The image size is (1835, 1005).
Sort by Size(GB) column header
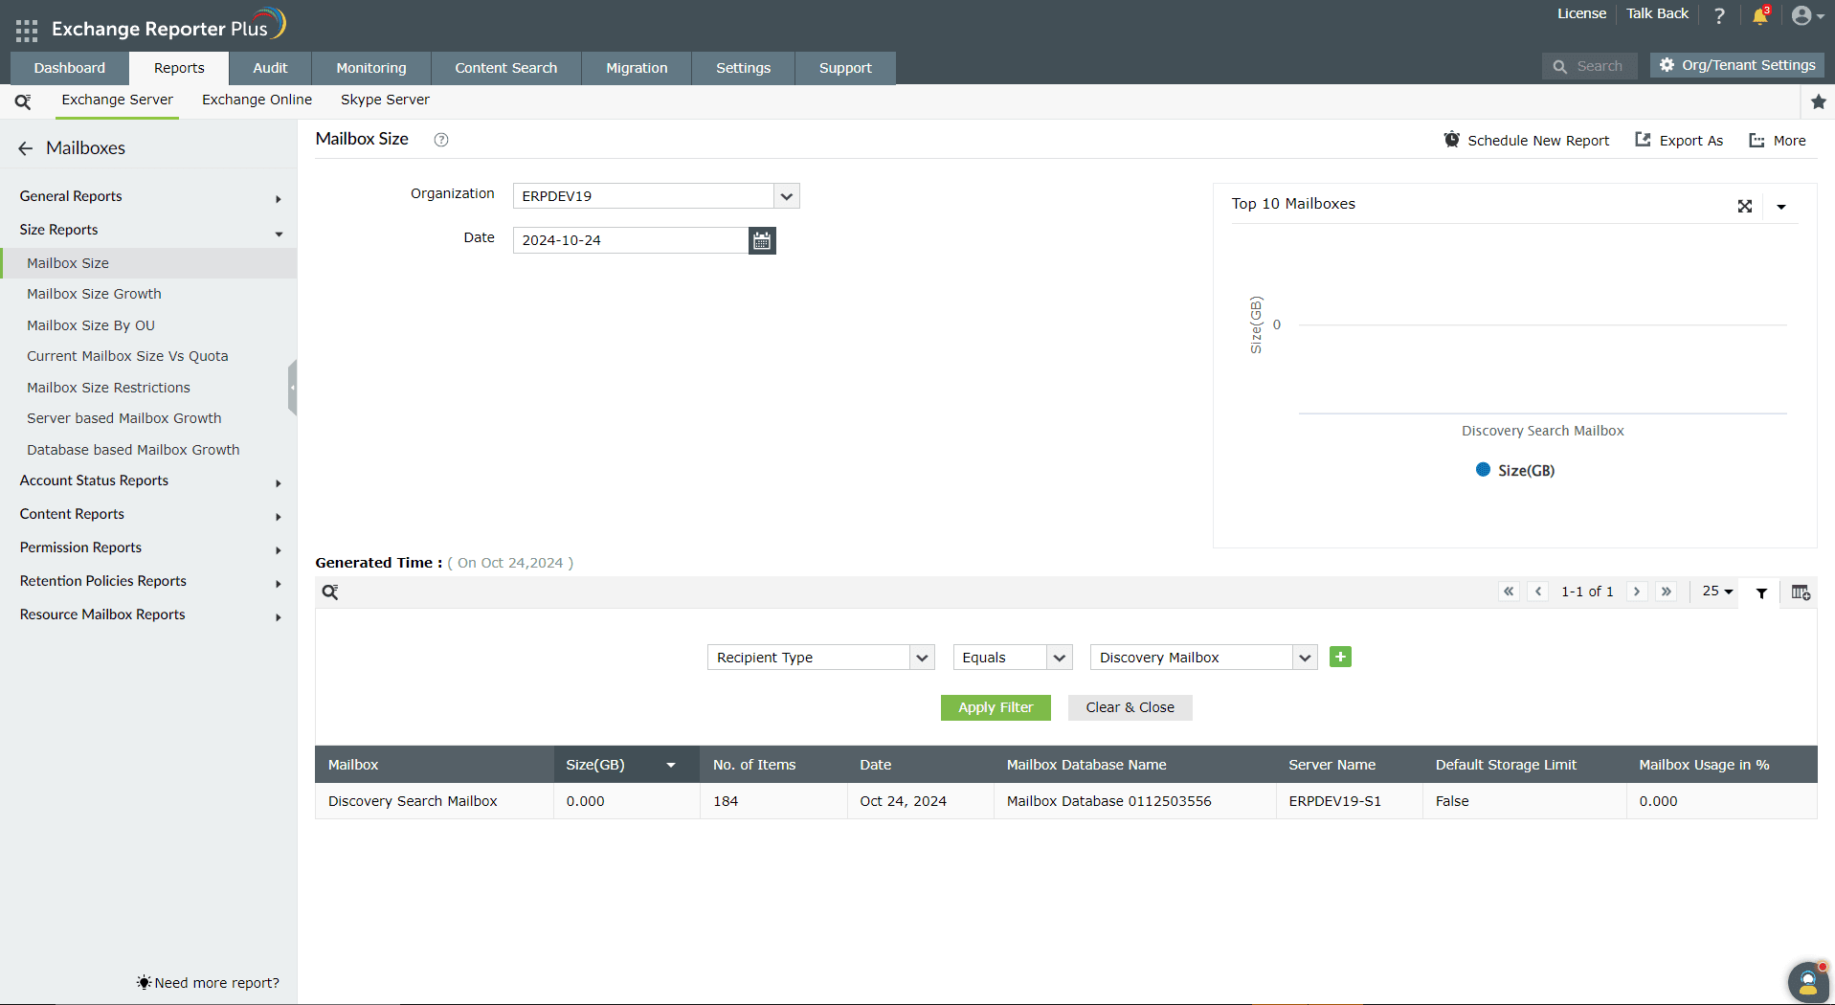coord(626,765)
